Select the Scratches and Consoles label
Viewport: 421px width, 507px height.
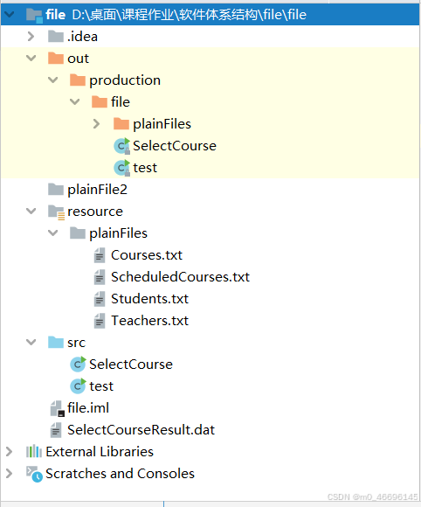(x=120, y=474)
